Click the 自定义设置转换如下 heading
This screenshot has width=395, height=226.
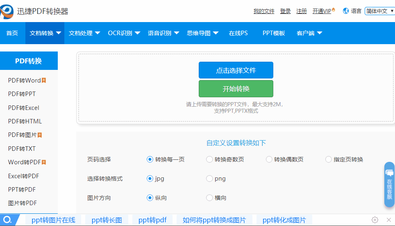(x=236, y=143)
